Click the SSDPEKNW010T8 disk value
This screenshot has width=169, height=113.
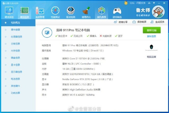87,74
